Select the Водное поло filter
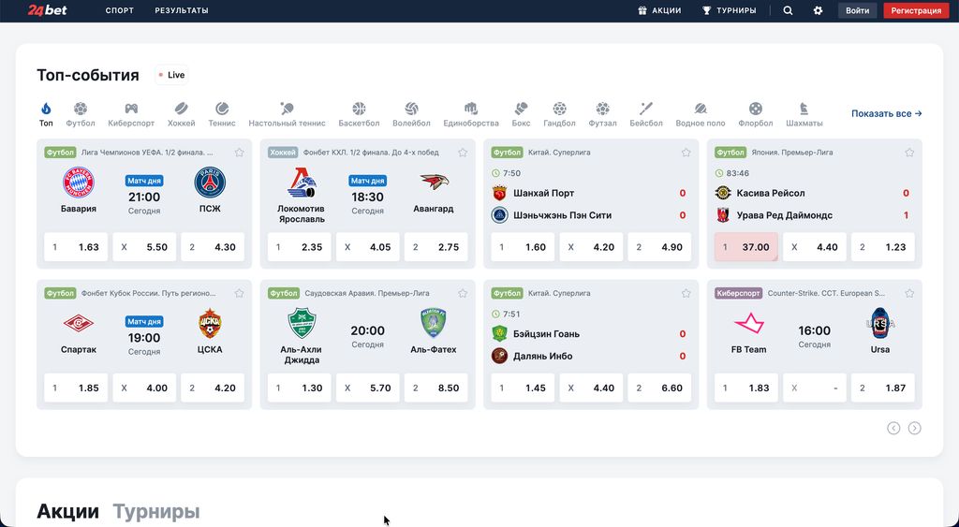The image size is (959, 527). coord(701,114)
